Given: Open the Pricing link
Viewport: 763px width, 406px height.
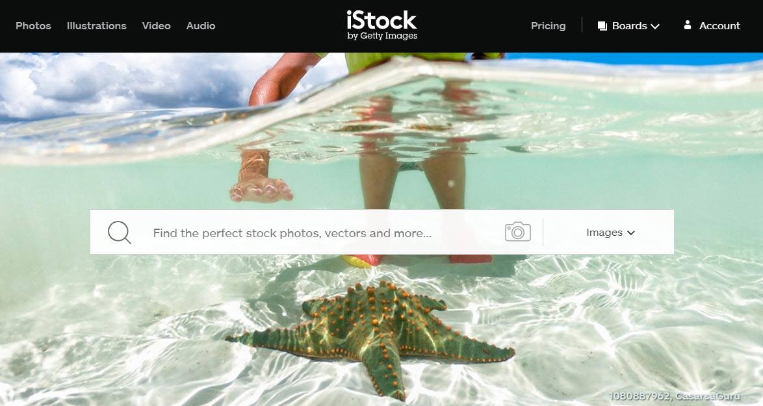Looking at the screenshot, I should 548,26.
